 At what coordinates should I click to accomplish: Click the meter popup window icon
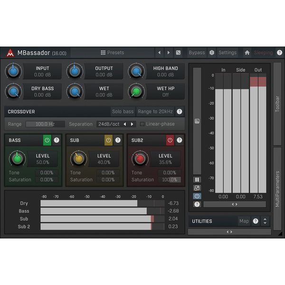197,188
